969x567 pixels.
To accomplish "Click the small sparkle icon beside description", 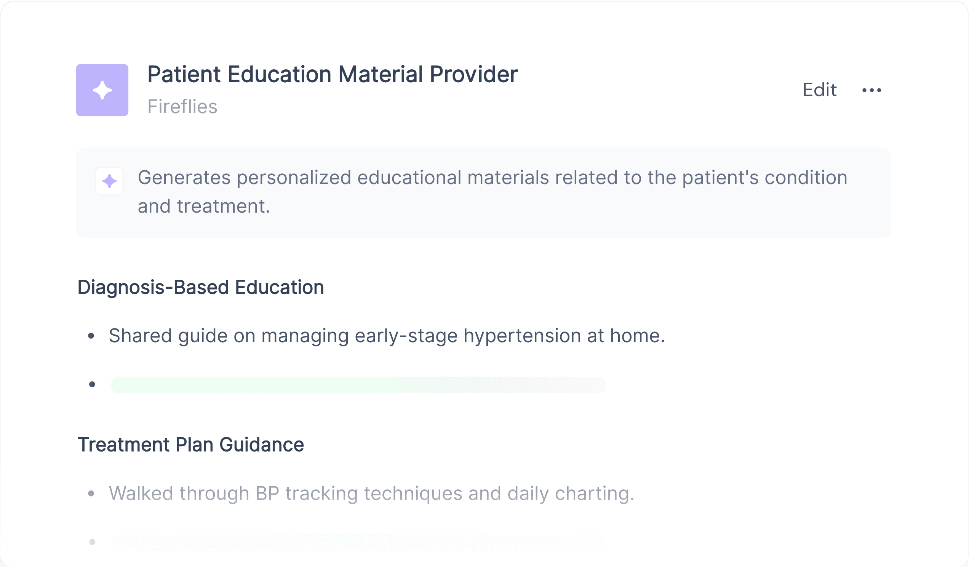I will tap(110, 181).
